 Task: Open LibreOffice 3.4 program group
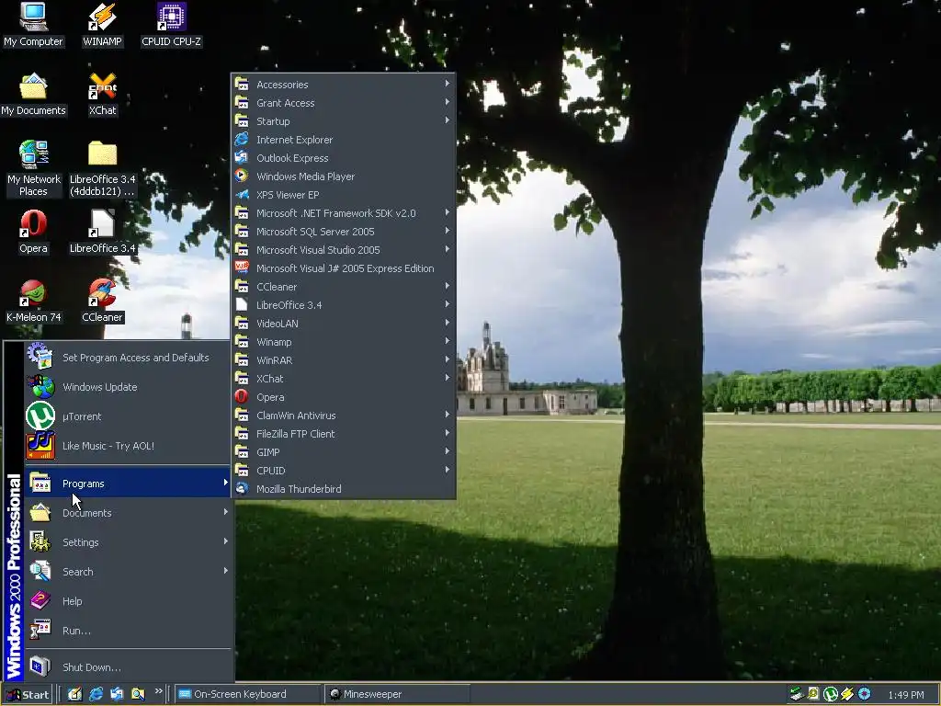tap(344, 305)
